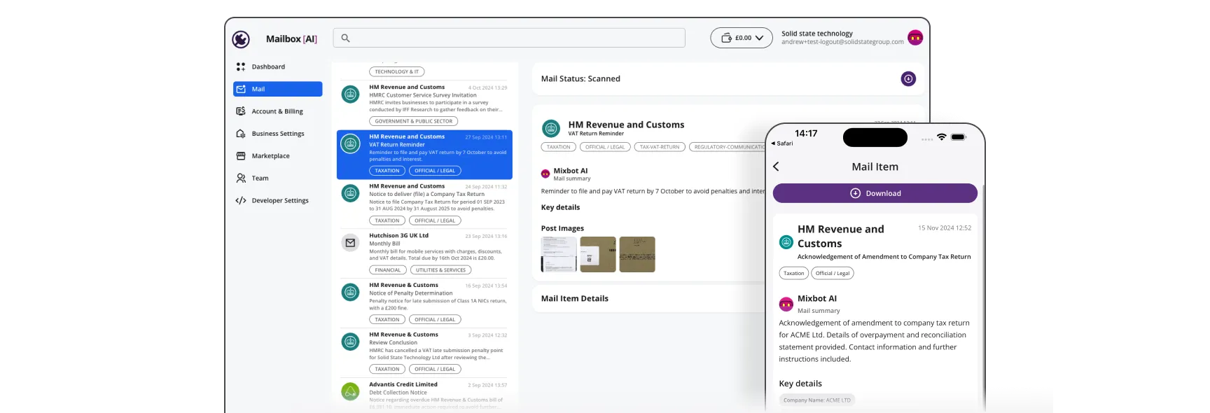The width and height of the screenshot is (1210, 413).
Task: Click the Marketplace store icon
Action: click(x=241, y=156)
